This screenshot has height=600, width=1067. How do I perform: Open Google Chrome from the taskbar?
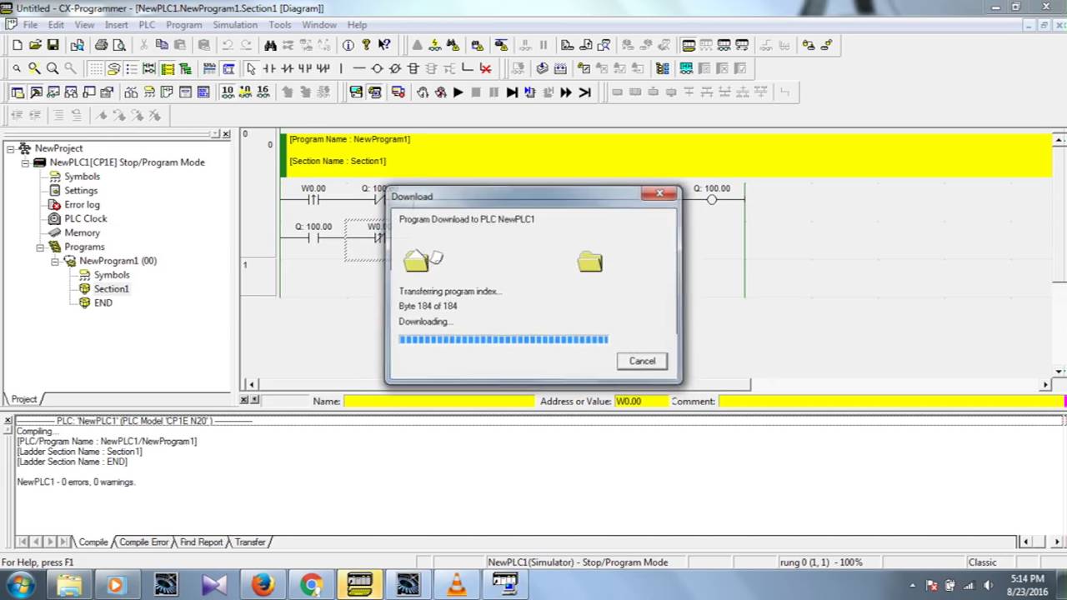pyautogui.click(x=312, y=584)
